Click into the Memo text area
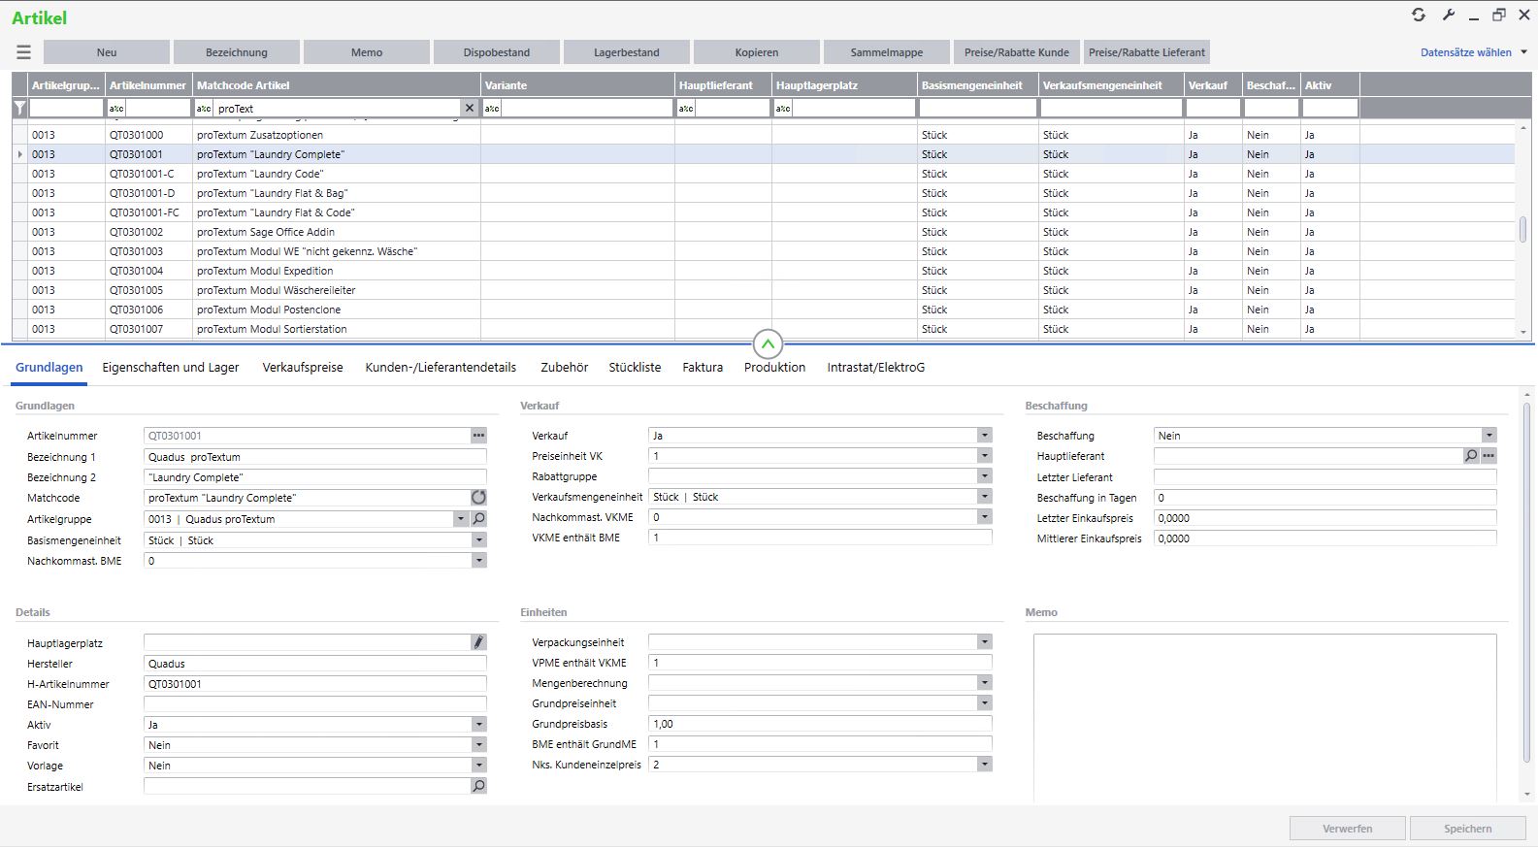 coord(1264,717)
